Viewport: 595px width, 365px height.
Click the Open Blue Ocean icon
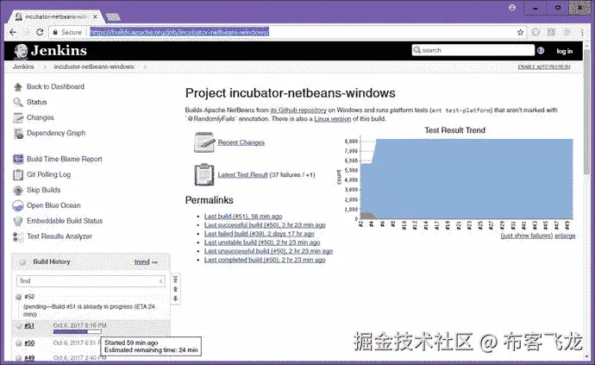coord(18,205)
